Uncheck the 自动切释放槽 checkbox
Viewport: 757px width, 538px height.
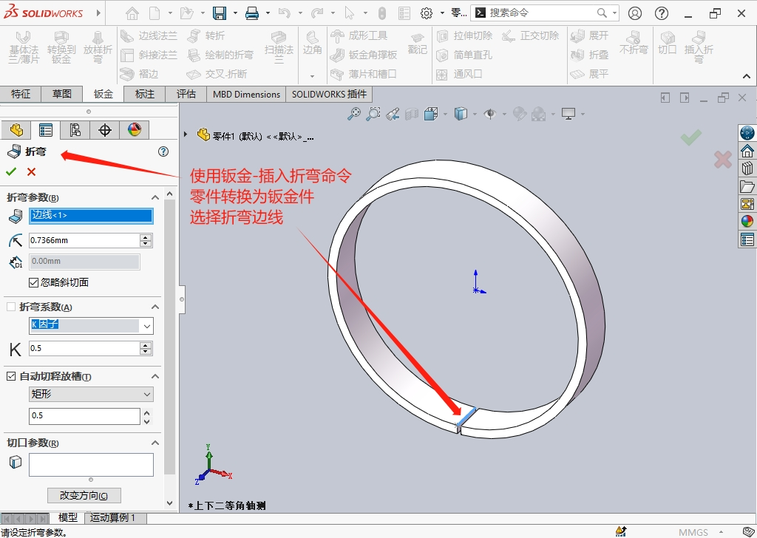(11, 376)
